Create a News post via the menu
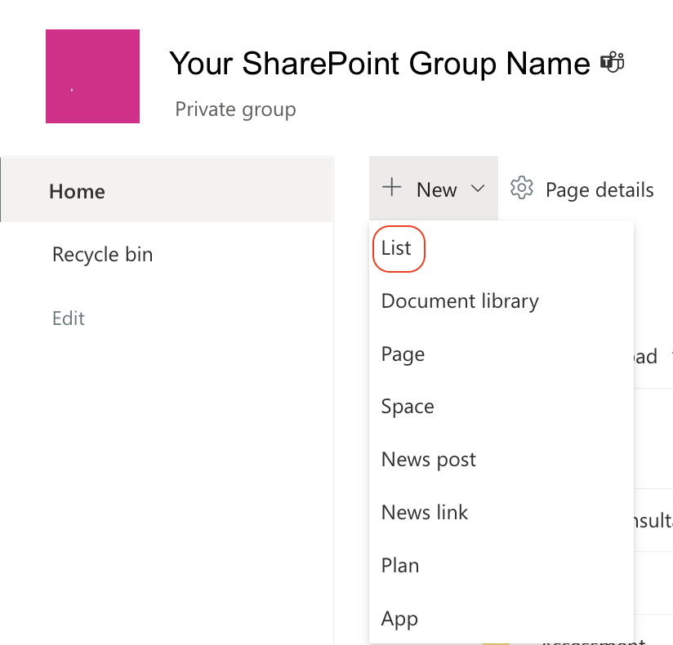The width and height of the screenshot is (673, 645). click(428, 459)
